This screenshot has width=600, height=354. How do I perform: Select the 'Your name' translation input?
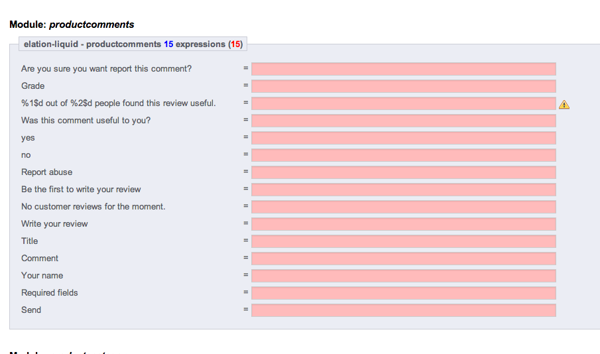[x=403, y=276]
